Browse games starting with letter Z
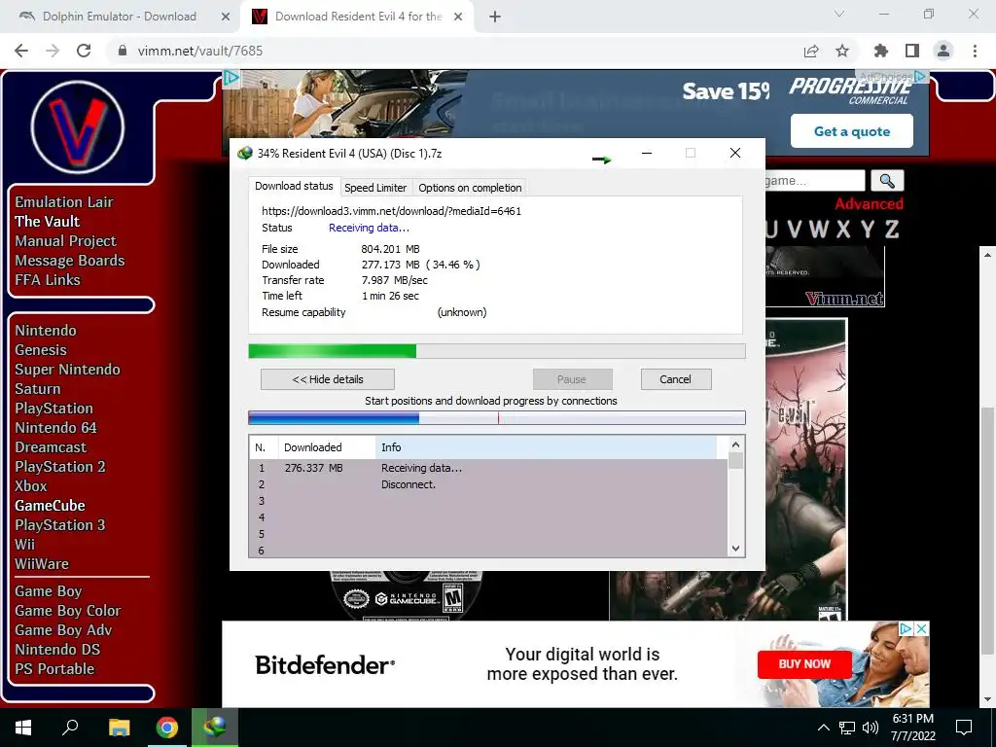 (x=892, y=229)
